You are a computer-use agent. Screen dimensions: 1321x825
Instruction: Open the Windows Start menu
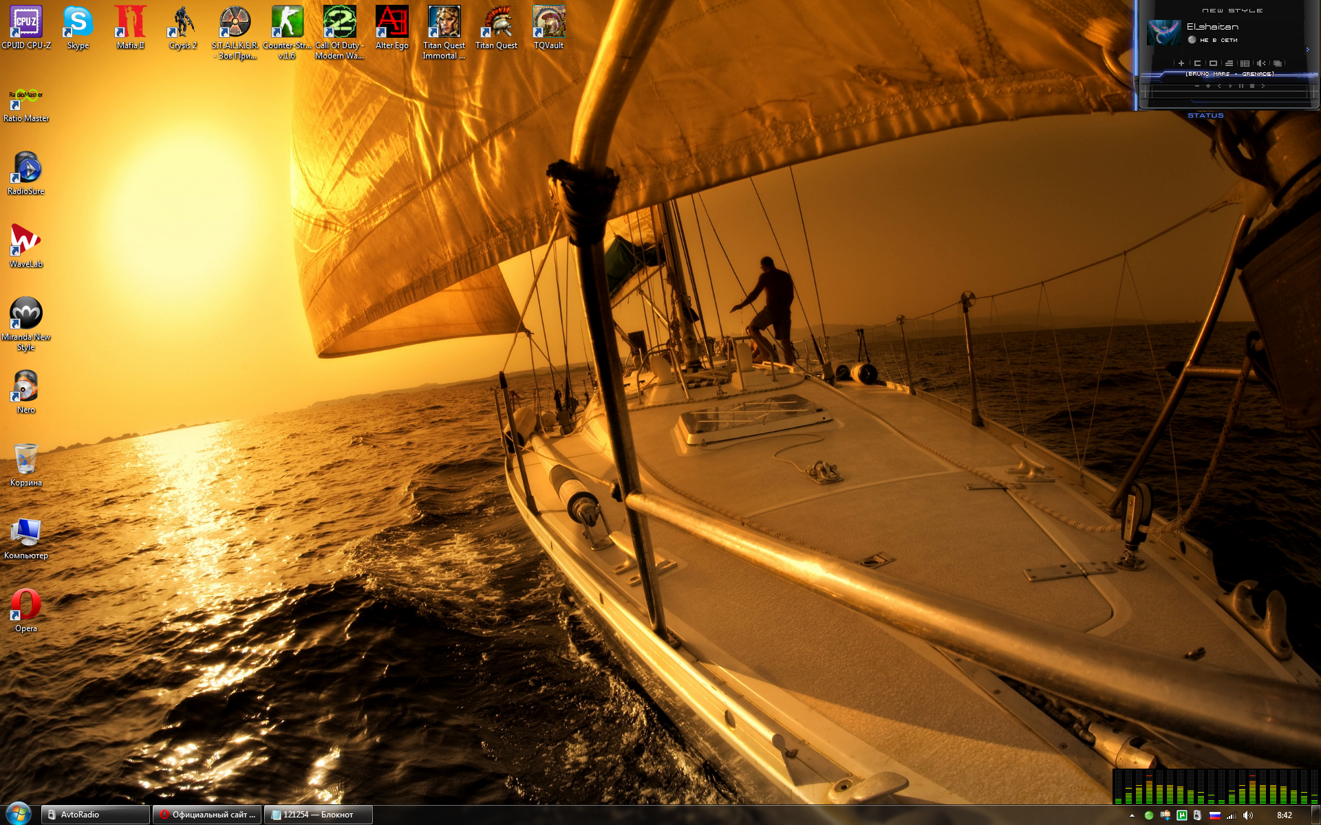coord(19,814)
